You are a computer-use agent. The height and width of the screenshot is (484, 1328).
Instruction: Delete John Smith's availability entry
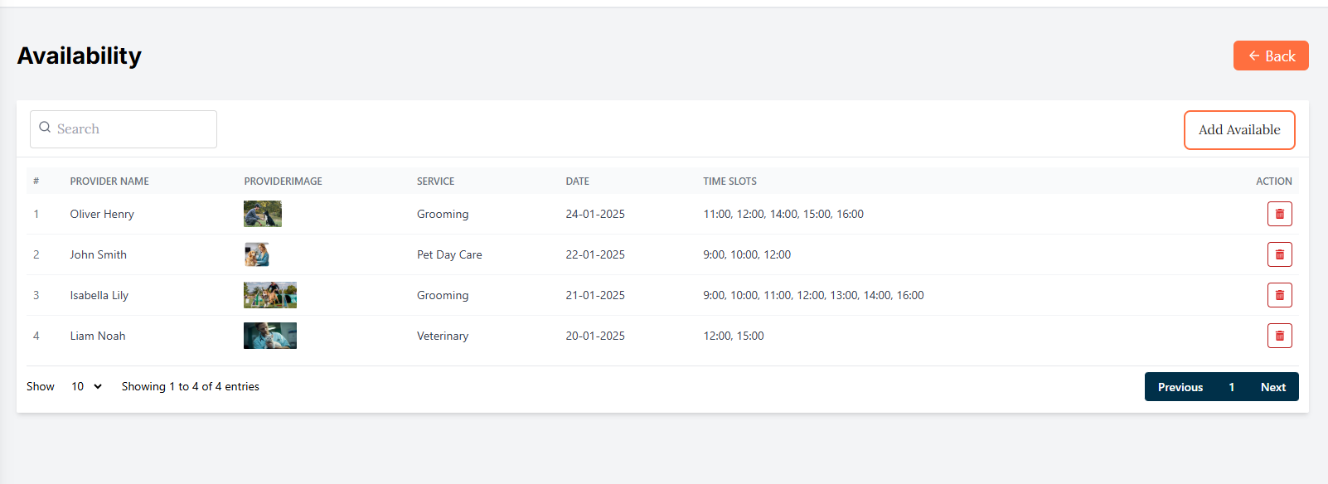(x=1279, y=254)
